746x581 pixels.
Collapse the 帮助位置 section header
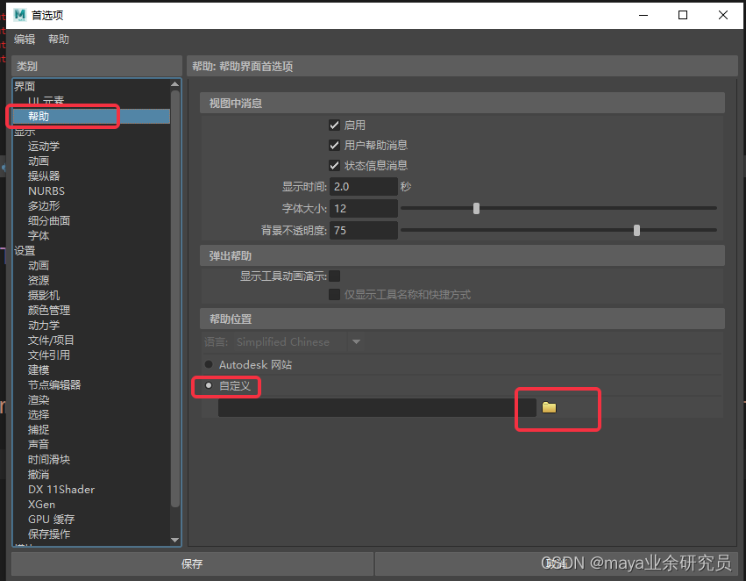[x=462, y=319]
